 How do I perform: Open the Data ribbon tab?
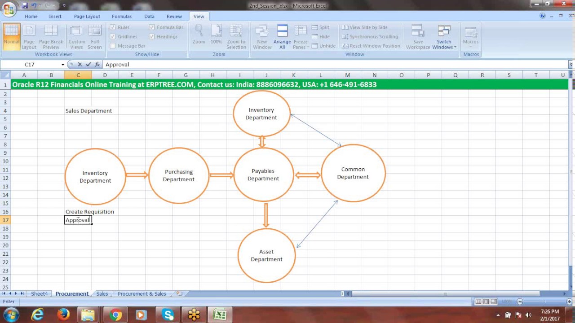[x=150, y=16]
